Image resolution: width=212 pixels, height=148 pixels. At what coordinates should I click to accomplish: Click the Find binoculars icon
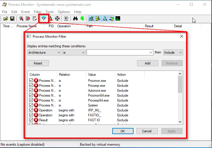pos(75,19)
